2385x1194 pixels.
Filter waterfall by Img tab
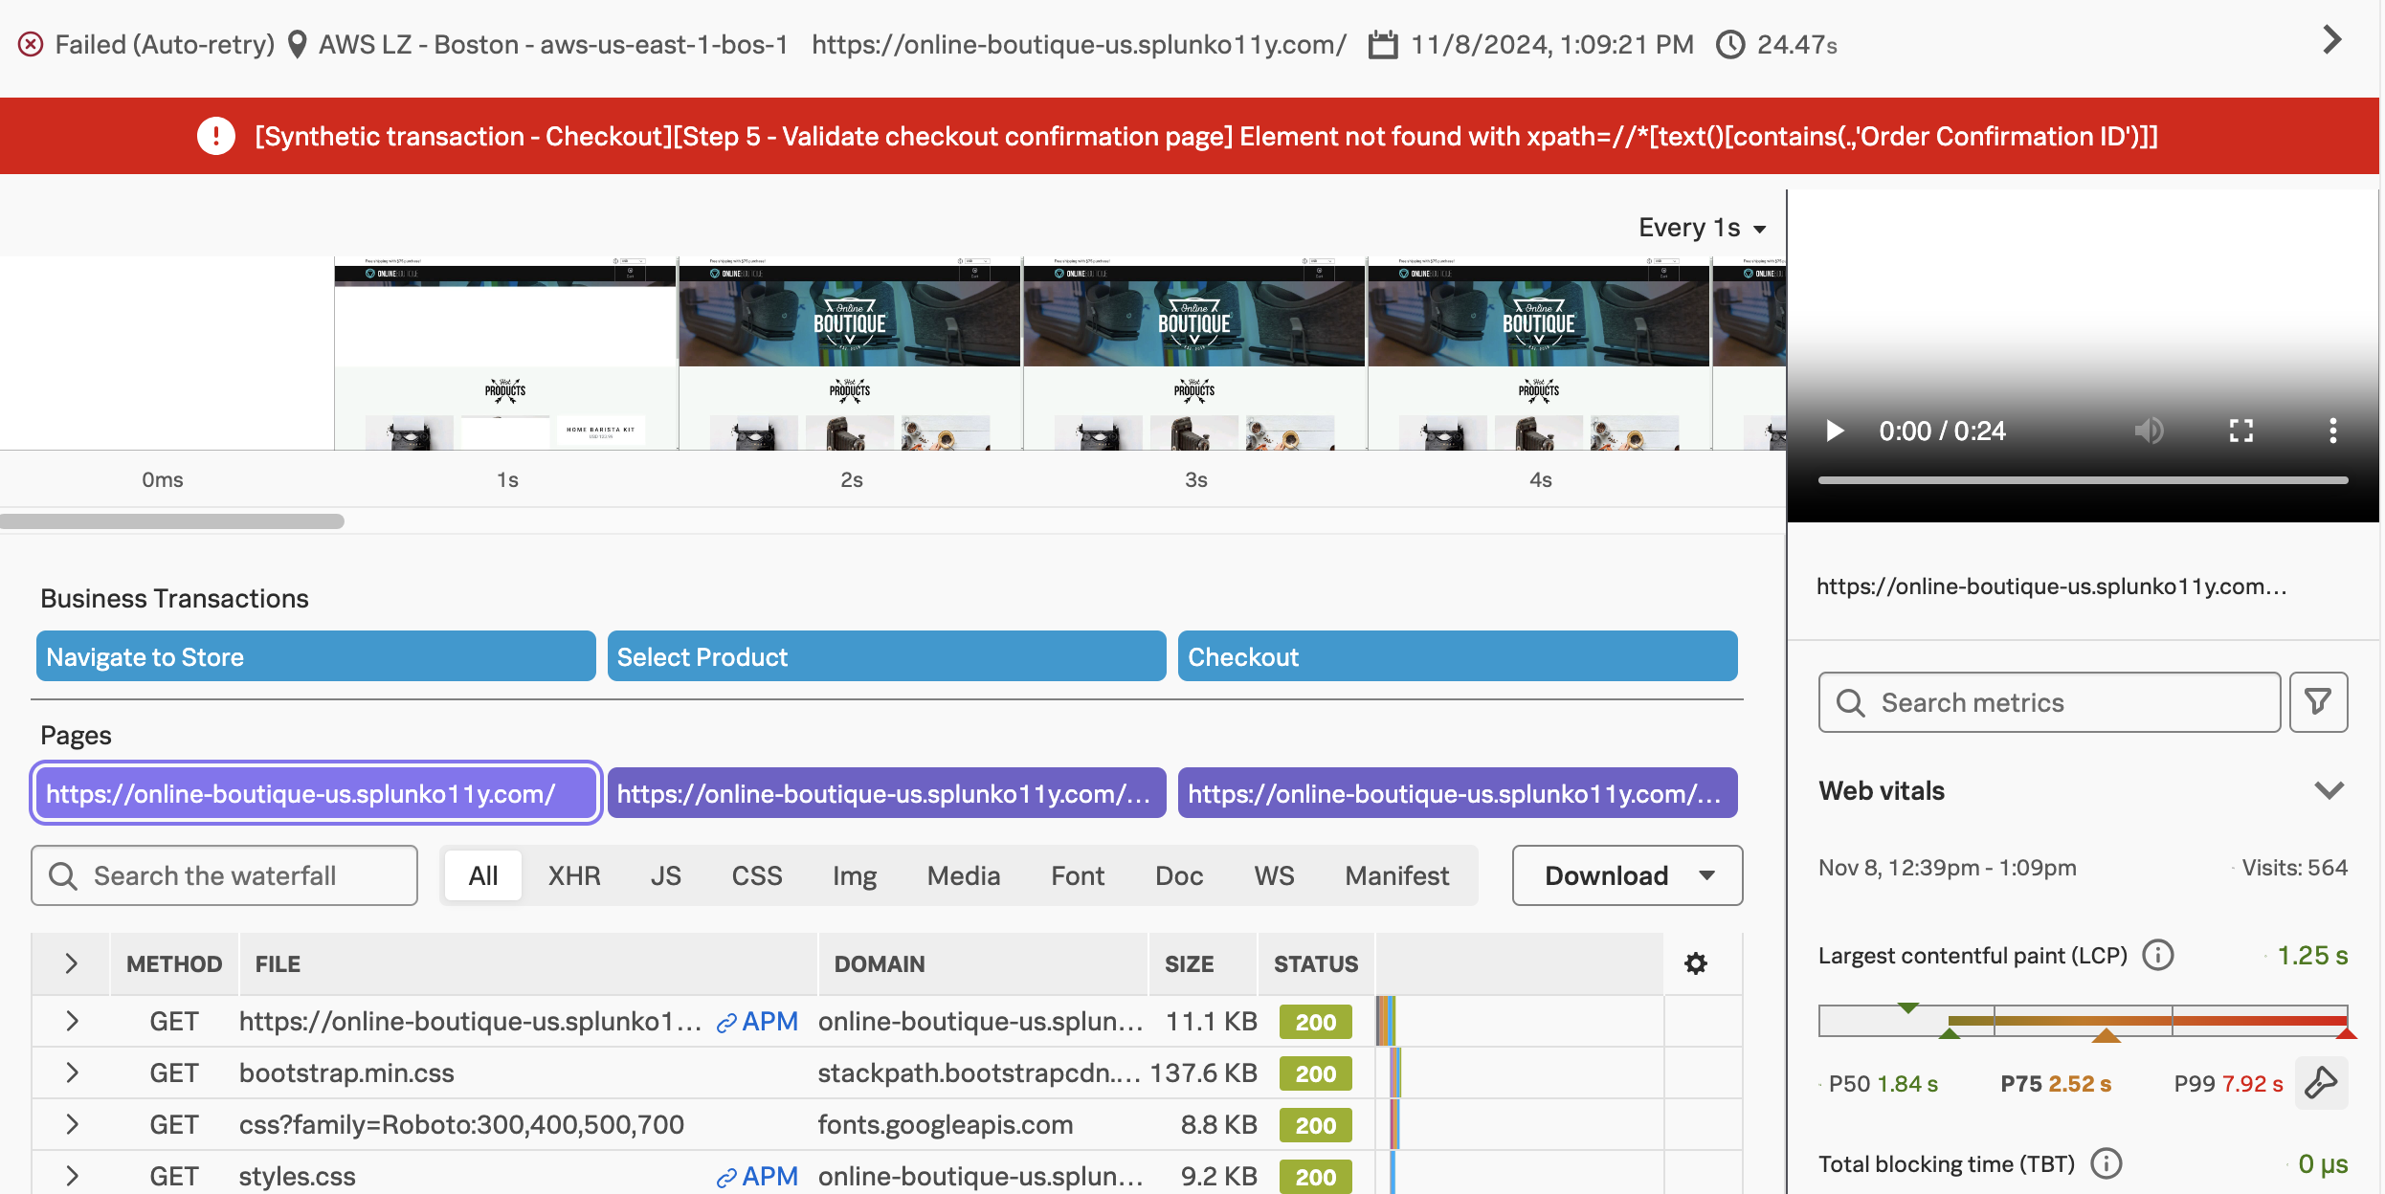tap(854, 875)
